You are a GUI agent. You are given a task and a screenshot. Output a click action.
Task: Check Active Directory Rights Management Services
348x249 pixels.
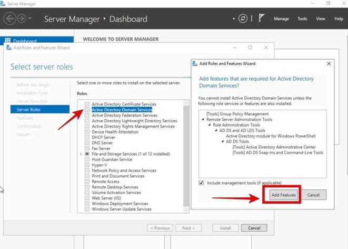[87, 126]
